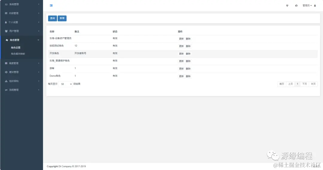The width and height of the screenshot is (323, 170).
Task: Click 更新 for Demo角色 row
Action: (181, 76)
